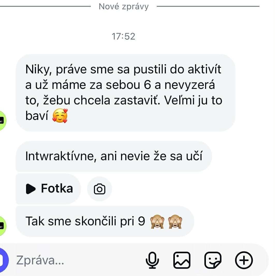275x276 pixels.
Task: Click the smiling face with hearts emoji
Action: pyautogui.click(x=60, y=116)
